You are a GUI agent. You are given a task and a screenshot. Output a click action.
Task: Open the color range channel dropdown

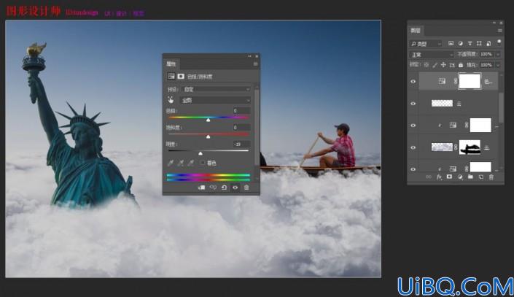click(x=216, y=100)
